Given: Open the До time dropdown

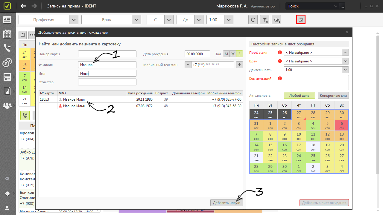Looking at the screenshot, I should click(x=199, y=20).
